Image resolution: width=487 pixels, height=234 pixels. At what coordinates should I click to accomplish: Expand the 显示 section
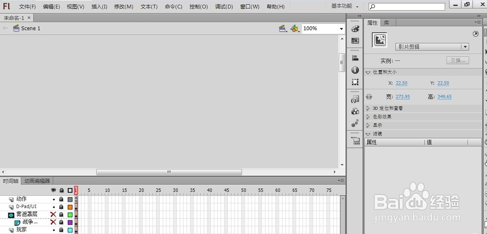368,126
